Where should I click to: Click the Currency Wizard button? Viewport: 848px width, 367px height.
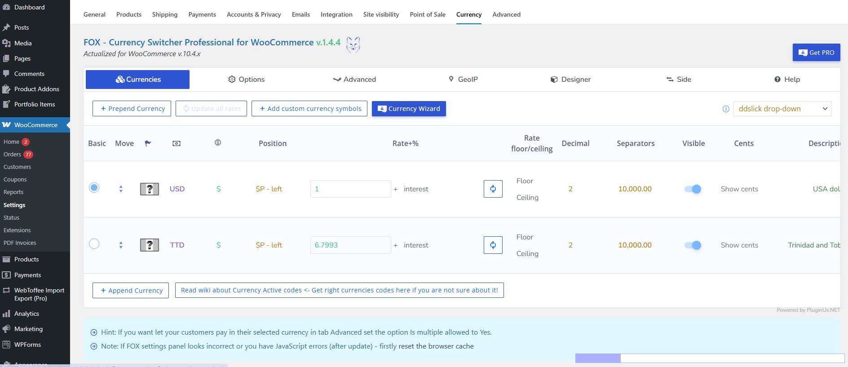[409, 109]
